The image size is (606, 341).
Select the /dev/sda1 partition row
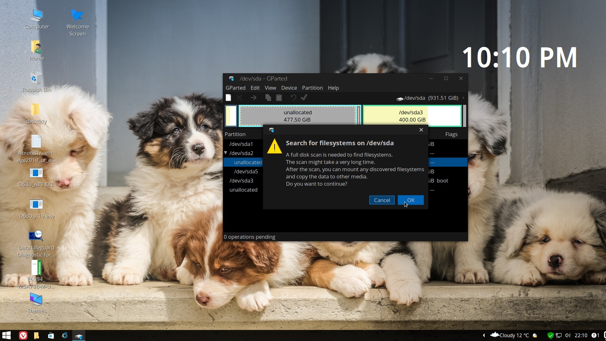tap(241, 144)
